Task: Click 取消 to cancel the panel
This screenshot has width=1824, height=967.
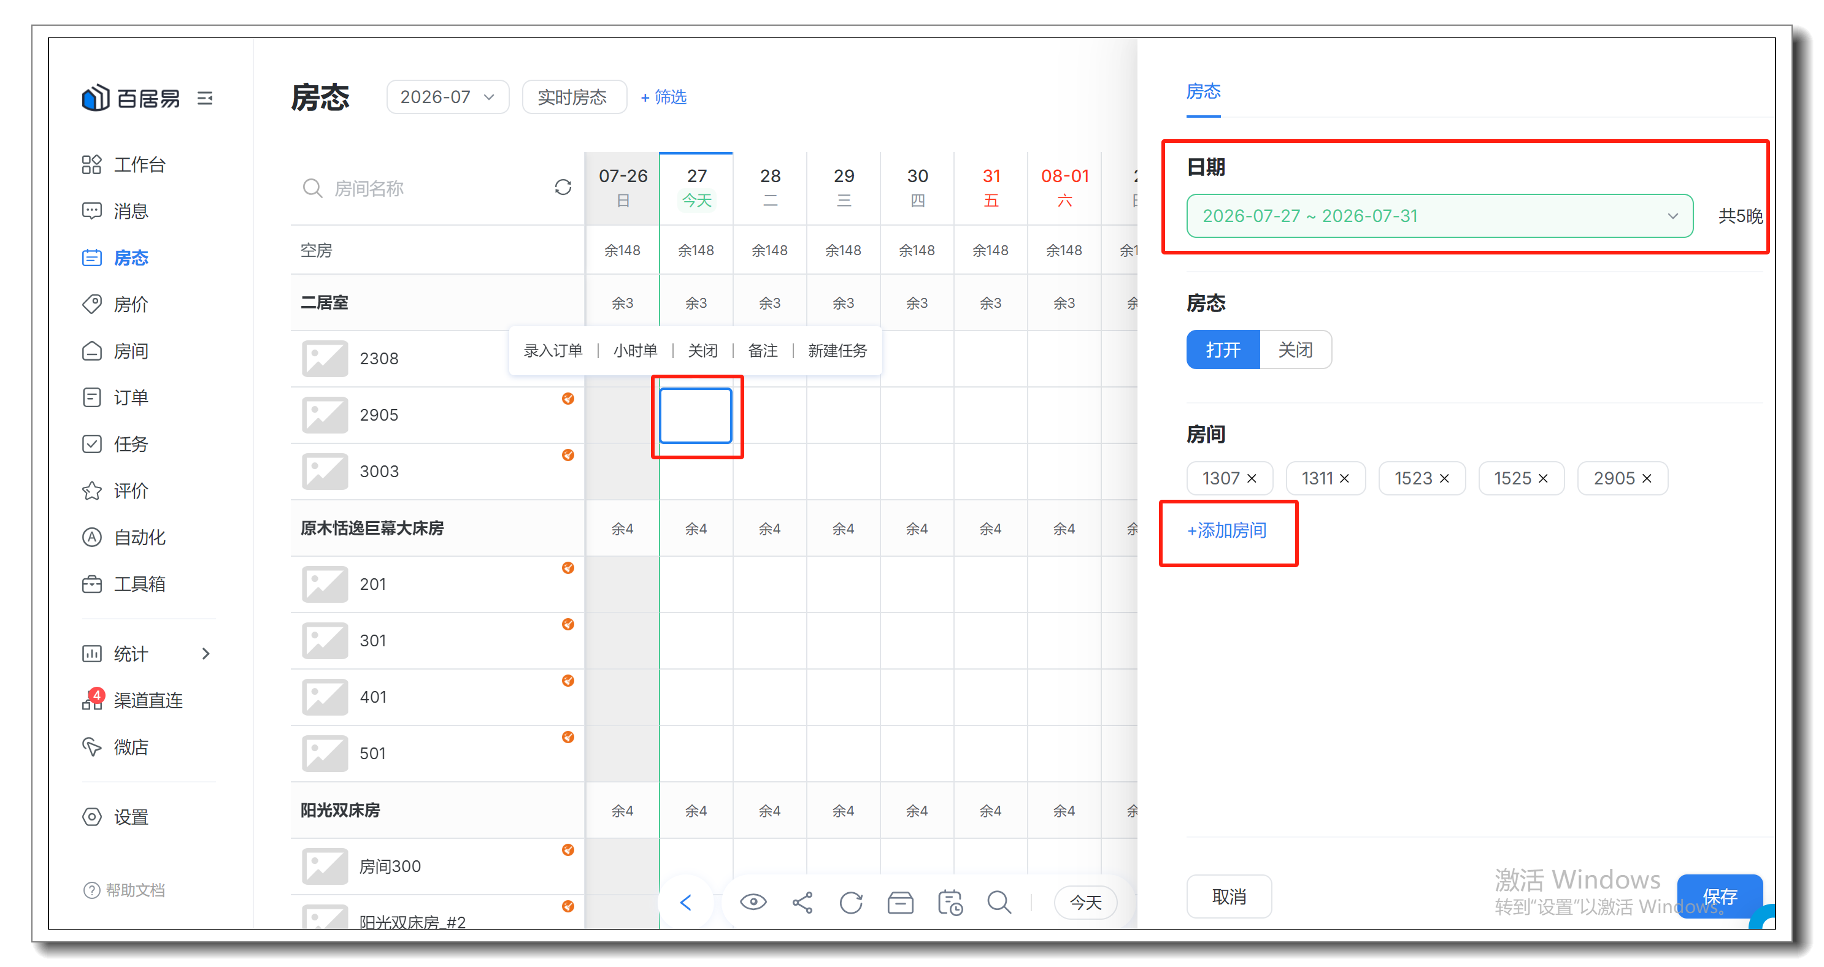Action: 1229,897
